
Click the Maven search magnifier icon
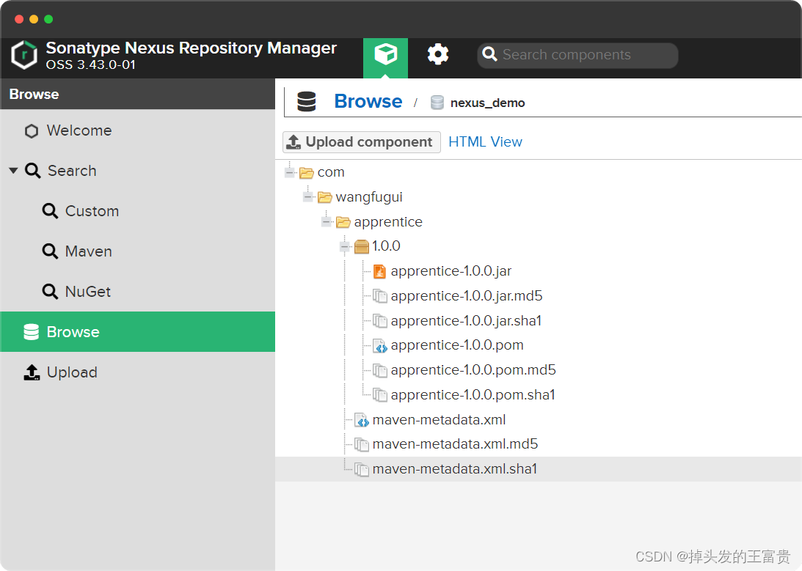coord(50,251)
